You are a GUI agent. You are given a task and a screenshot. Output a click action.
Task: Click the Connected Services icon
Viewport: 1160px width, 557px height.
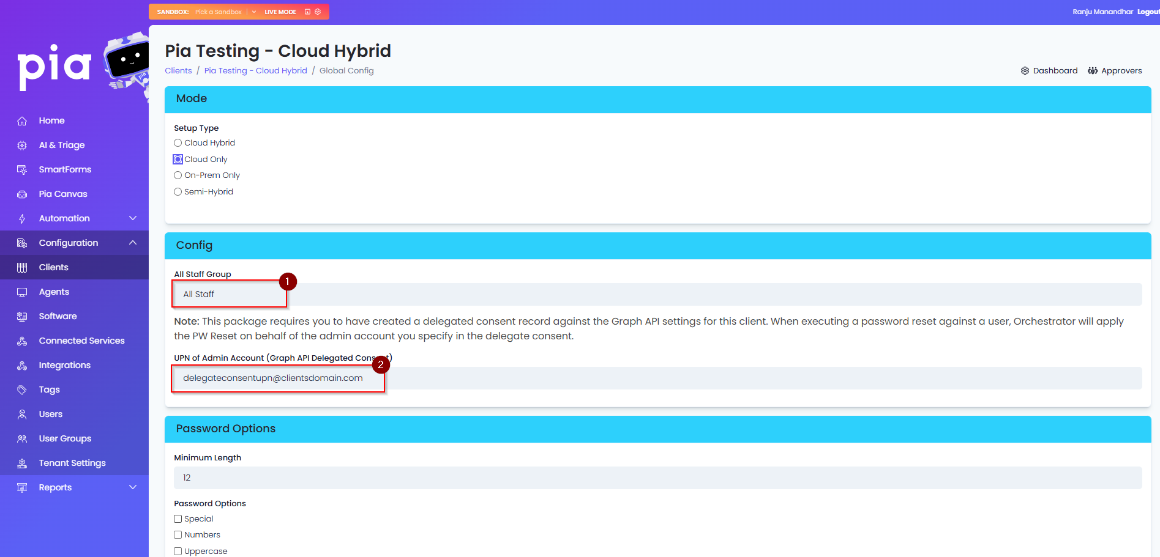coord(22,341)
